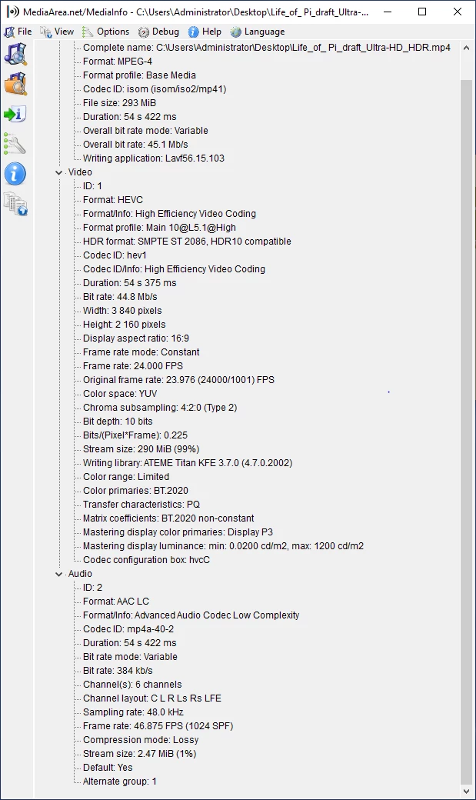Select 'Format: AAC LC' row

(x=116, y=602)
